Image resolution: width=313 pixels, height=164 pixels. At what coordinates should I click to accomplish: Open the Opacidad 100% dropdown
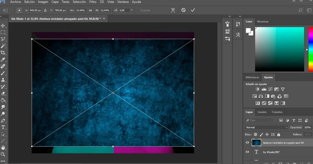(x=307, y=127)
